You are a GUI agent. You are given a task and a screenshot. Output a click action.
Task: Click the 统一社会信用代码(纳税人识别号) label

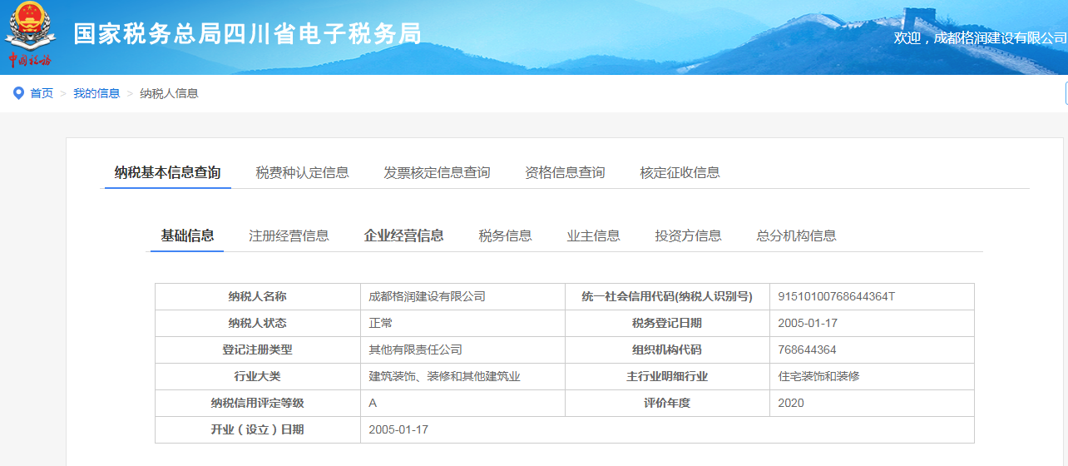pos(667,296)
